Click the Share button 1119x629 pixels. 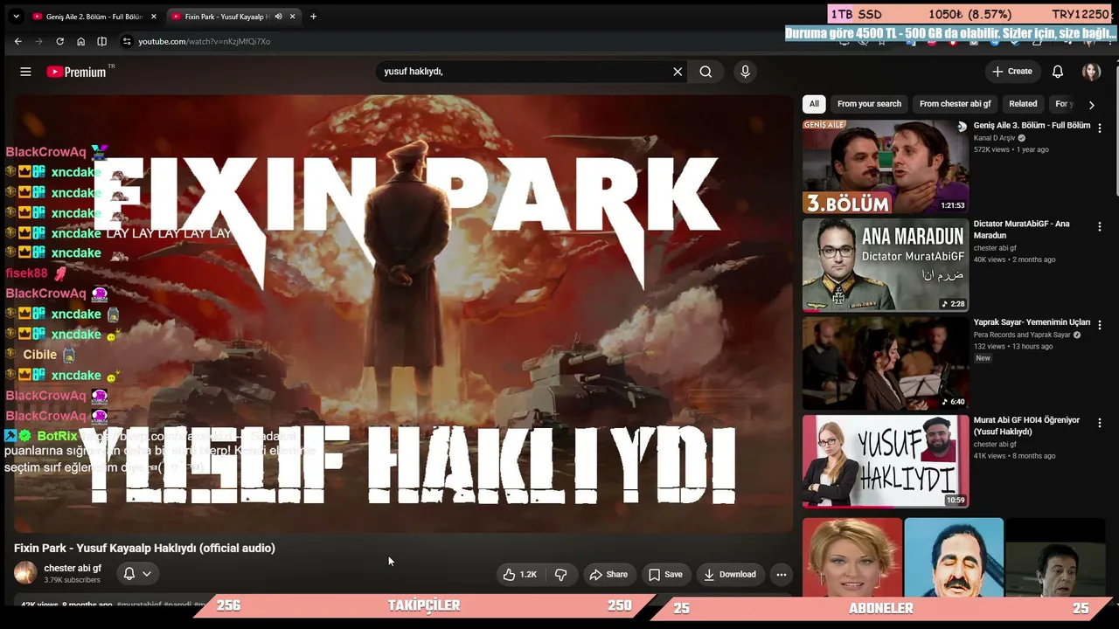tap(608, 574)
